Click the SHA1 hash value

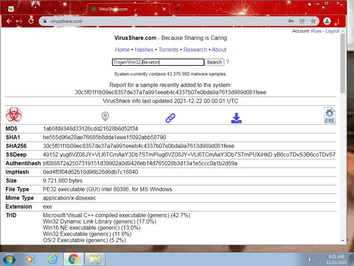pyautogui.click(x=104, y=137)
